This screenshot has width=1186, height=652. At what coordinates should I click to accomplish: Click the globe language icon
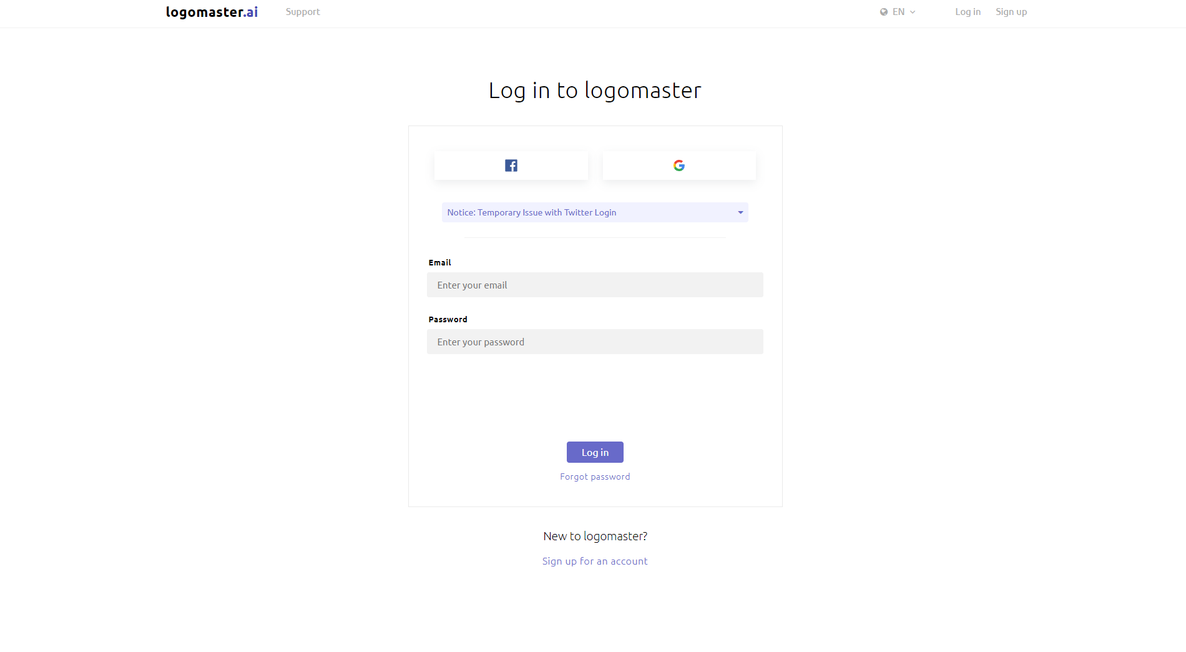[883, 11]
